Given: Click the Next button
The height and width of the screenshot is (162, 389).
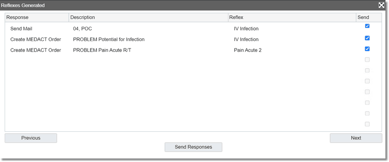Looking at the screenshot, I should click(356, 138).
